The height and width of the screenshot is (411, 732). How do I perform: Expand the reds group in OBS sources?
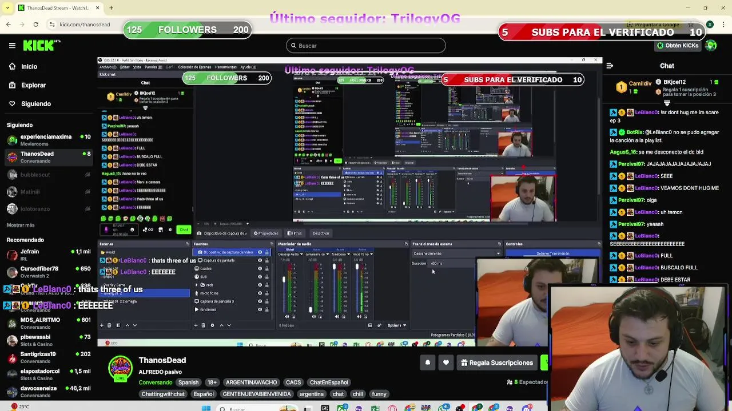(x=196, y=285)
